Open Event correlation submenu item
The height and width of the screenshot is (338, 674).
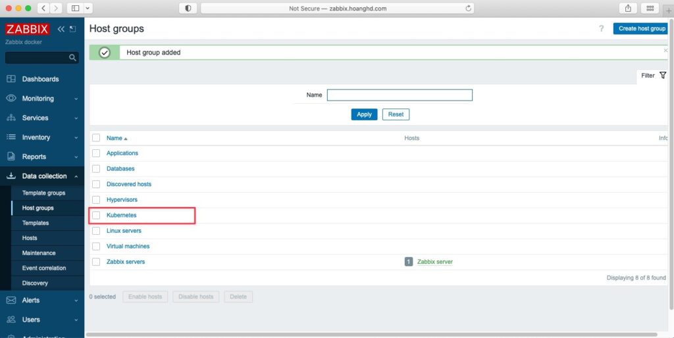[44, 268]
